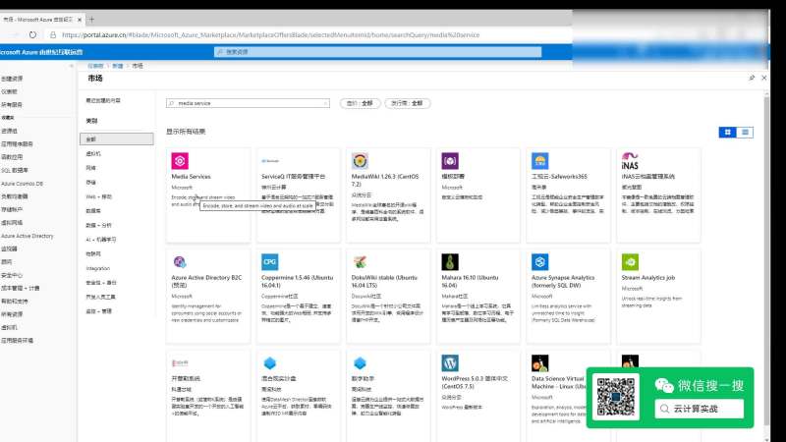Image resolution: width=786 pixels, height=442 pixels.
Task: Select the 监控 + 管理 category
Action: pos(99,311)
